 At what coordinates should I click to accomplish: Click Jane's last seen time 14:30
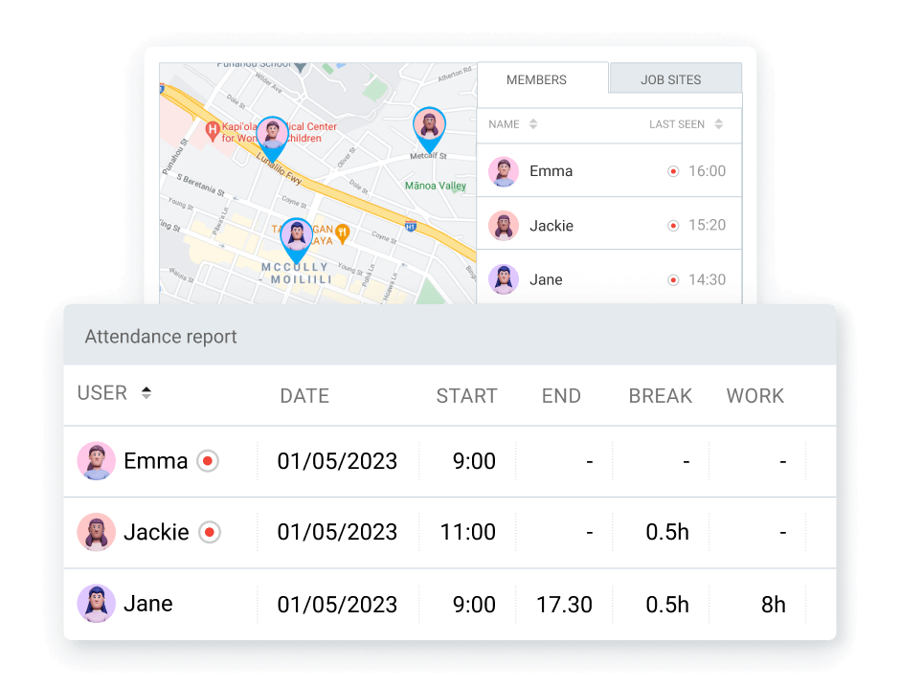(x=708, y=279)
